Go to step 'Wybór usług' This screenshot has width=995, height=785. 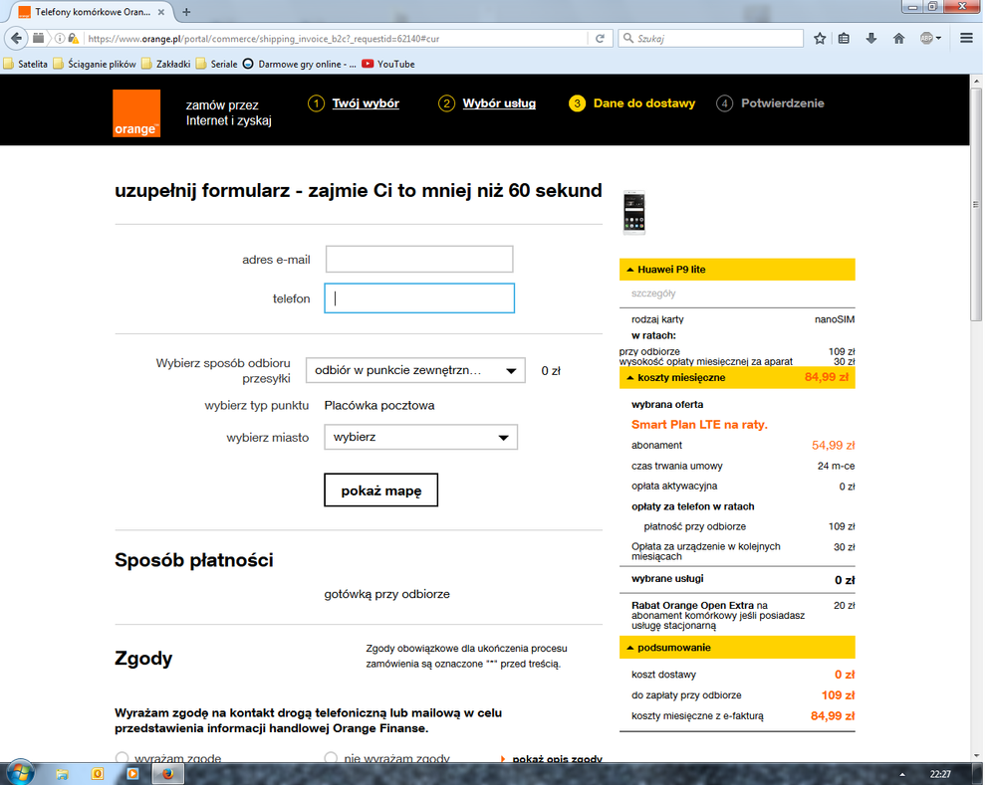tap(498, 103)
